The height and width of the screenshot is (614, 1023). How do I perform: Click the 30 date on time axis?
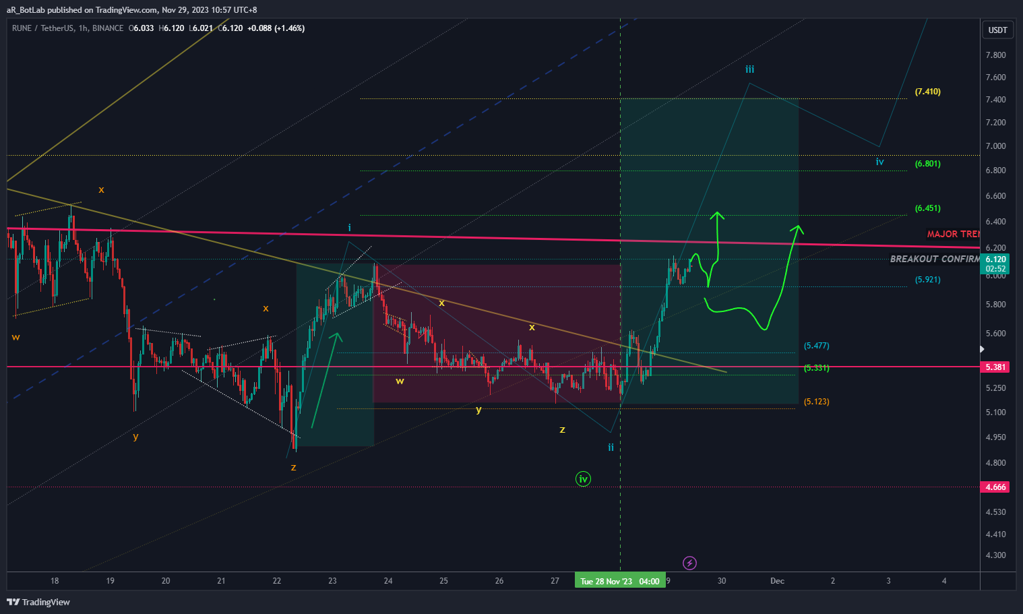coord(722,581)
